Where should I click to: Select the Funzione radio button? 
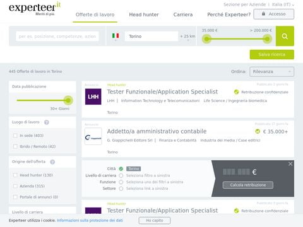pyautogui.click(x=121, y=182)
